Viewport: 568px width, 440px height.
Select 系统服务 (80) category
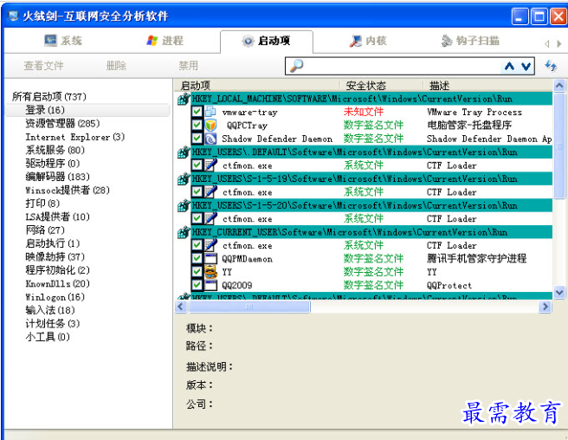(55, 150)
